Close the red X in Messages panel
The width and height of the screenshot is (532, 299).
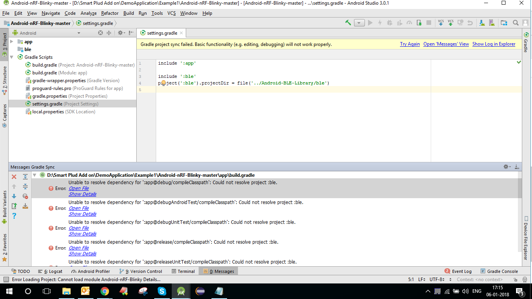[14, 176]
